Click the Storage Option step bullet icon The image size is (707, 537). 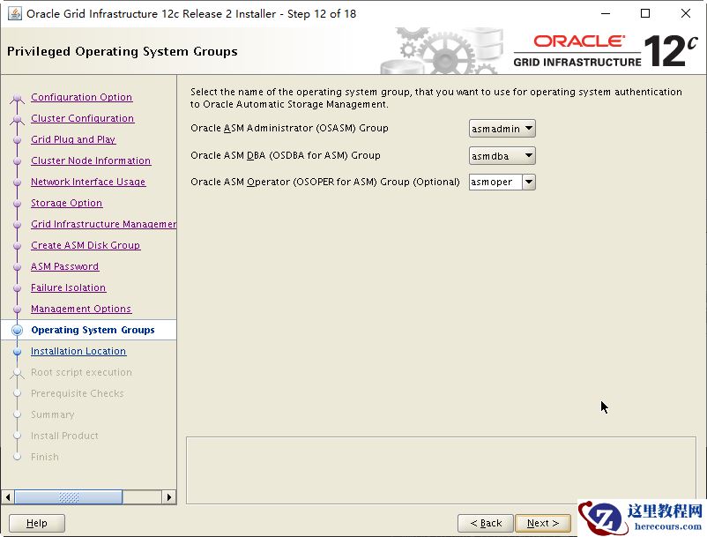point(17,204)
